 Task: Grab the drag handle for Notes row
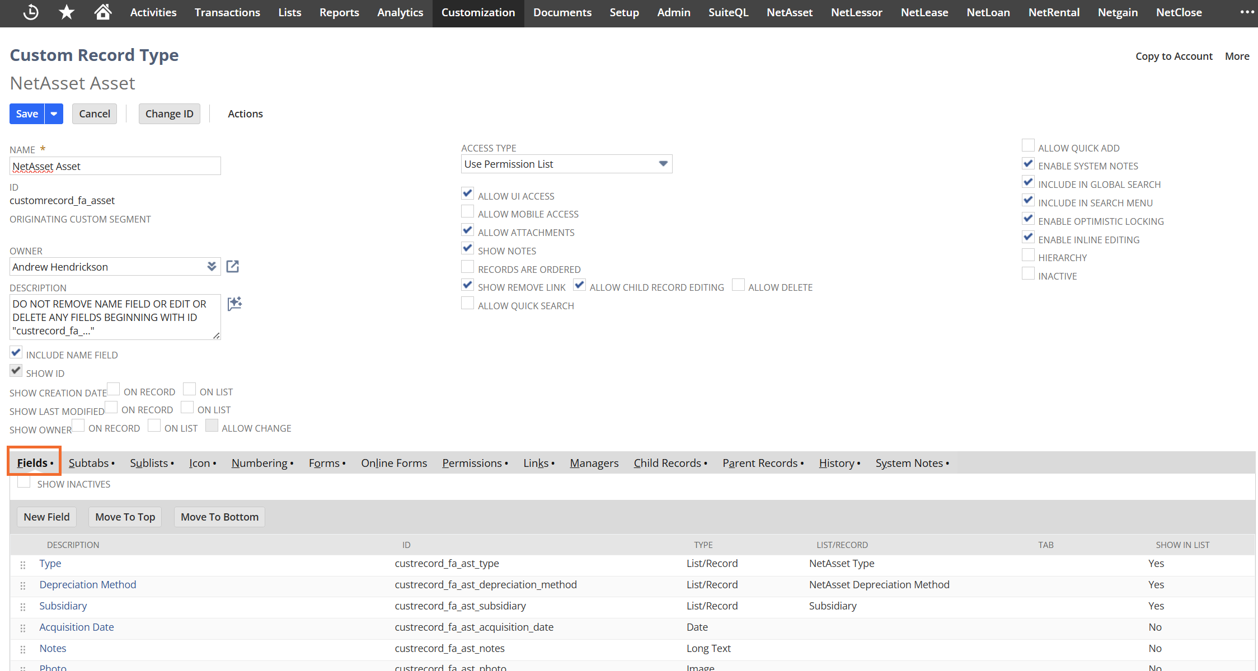pos(23,650)
